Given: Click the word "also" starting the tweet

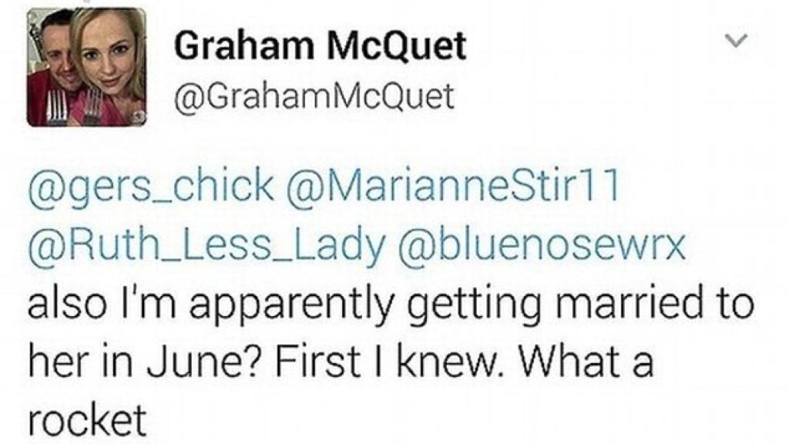Looking at the screenshot, I should tap(63, 305).
